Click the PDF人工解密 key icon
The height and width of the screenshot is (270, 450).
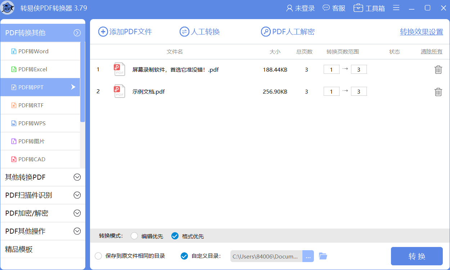tap(266, 32)
